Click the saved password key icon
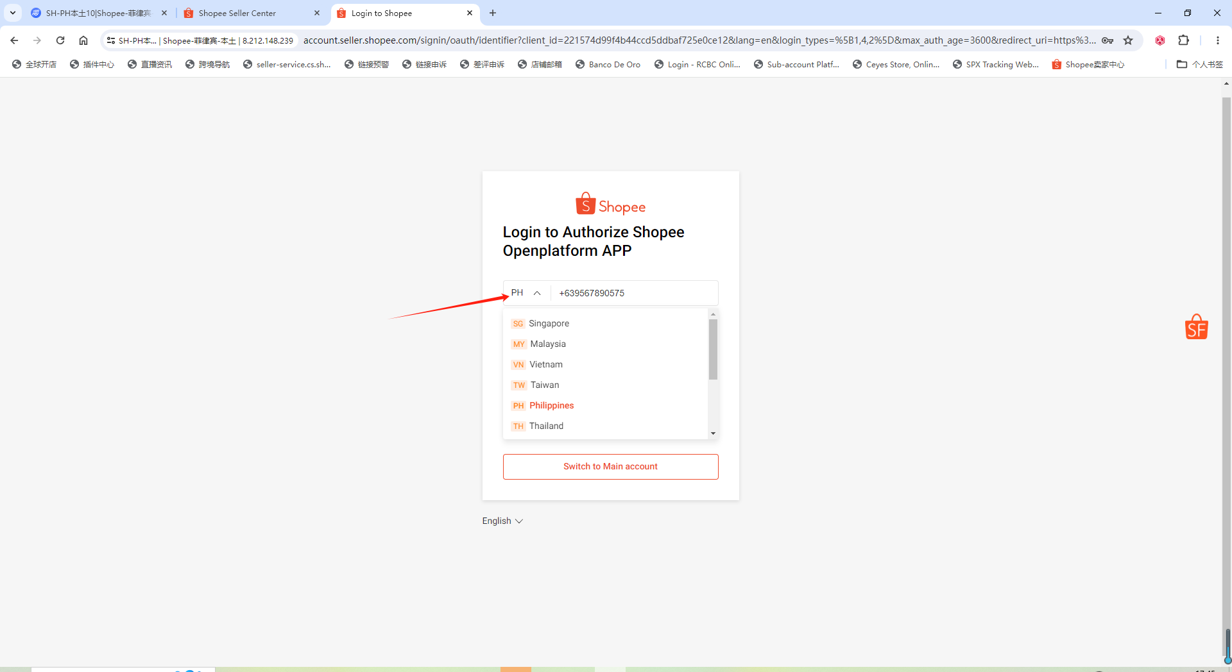The width and height of the screenshot is (1232, 672). pos(1108,40)
